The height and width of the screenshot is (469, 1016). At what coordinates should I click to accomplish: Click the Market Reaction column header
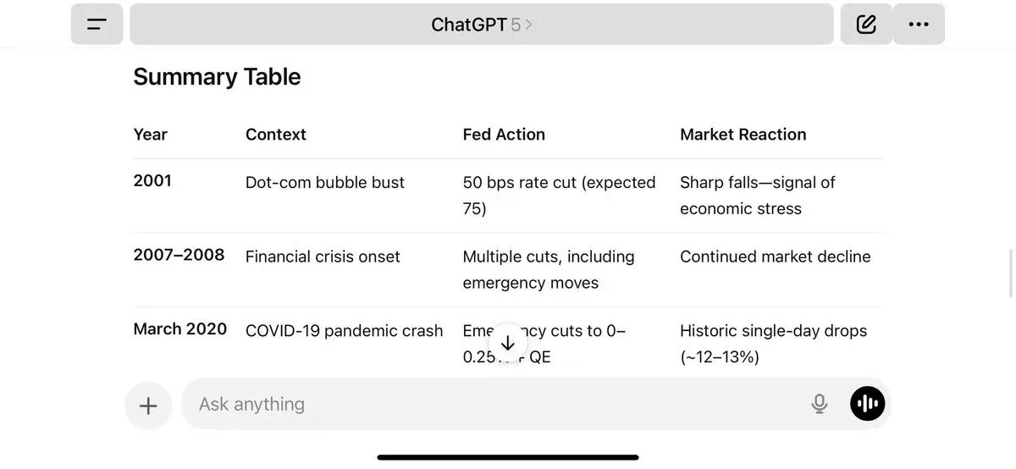(743, 135)
